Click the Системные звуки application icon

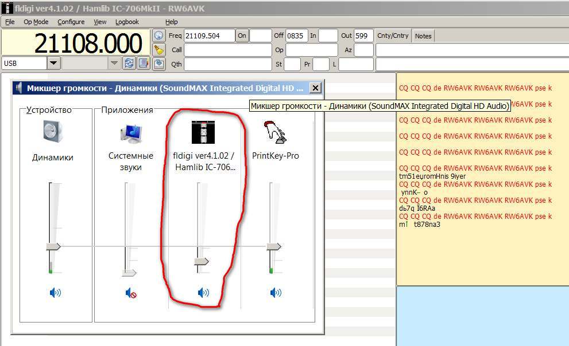pos(131,132)
